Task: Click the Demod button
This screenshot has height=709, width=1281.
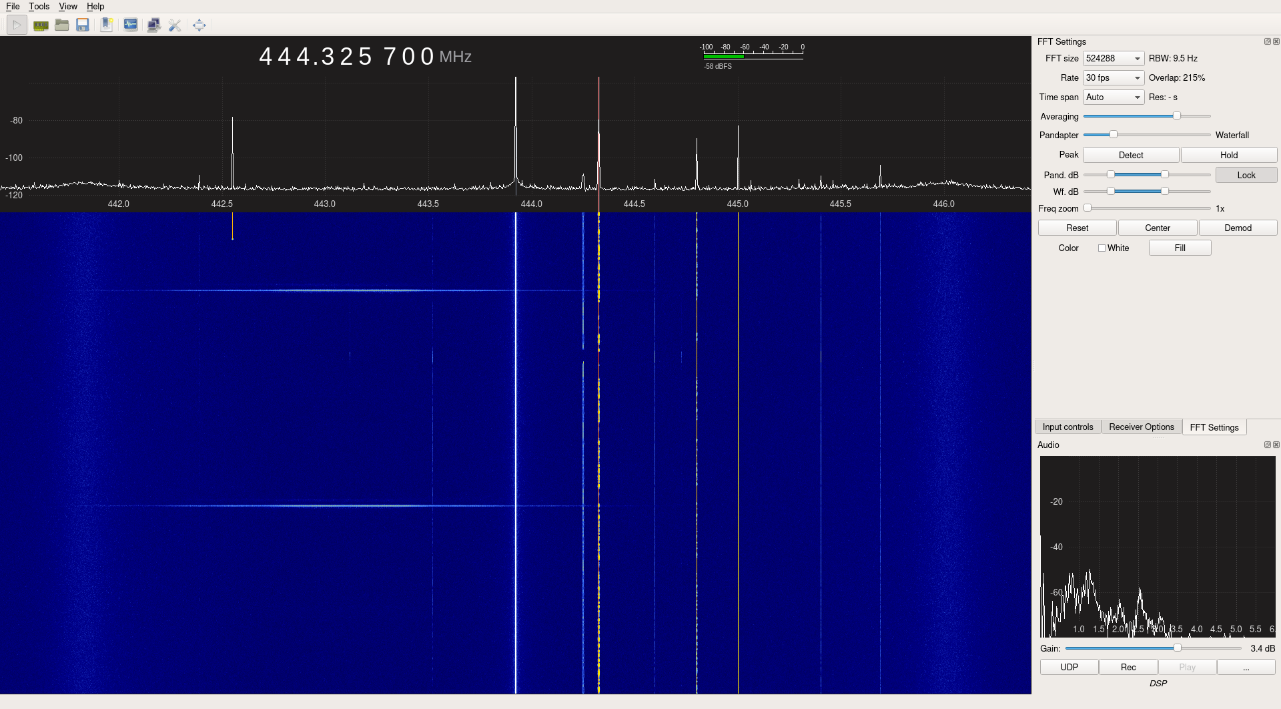Action: tap(1238, 228)
